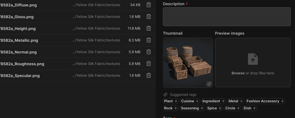This screenshot has height=118, width=295.
Task: Click Browse to upload preview images
Action: pyautogui.click(x=238, y=73)
